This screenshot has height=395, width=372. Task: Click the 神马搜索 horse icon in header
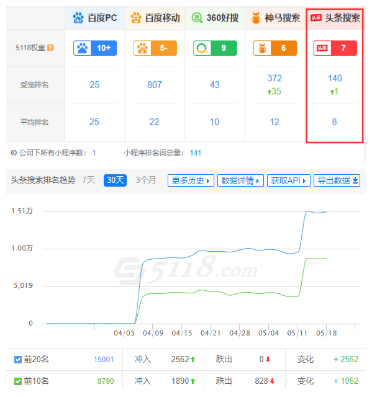pos(256,17)
